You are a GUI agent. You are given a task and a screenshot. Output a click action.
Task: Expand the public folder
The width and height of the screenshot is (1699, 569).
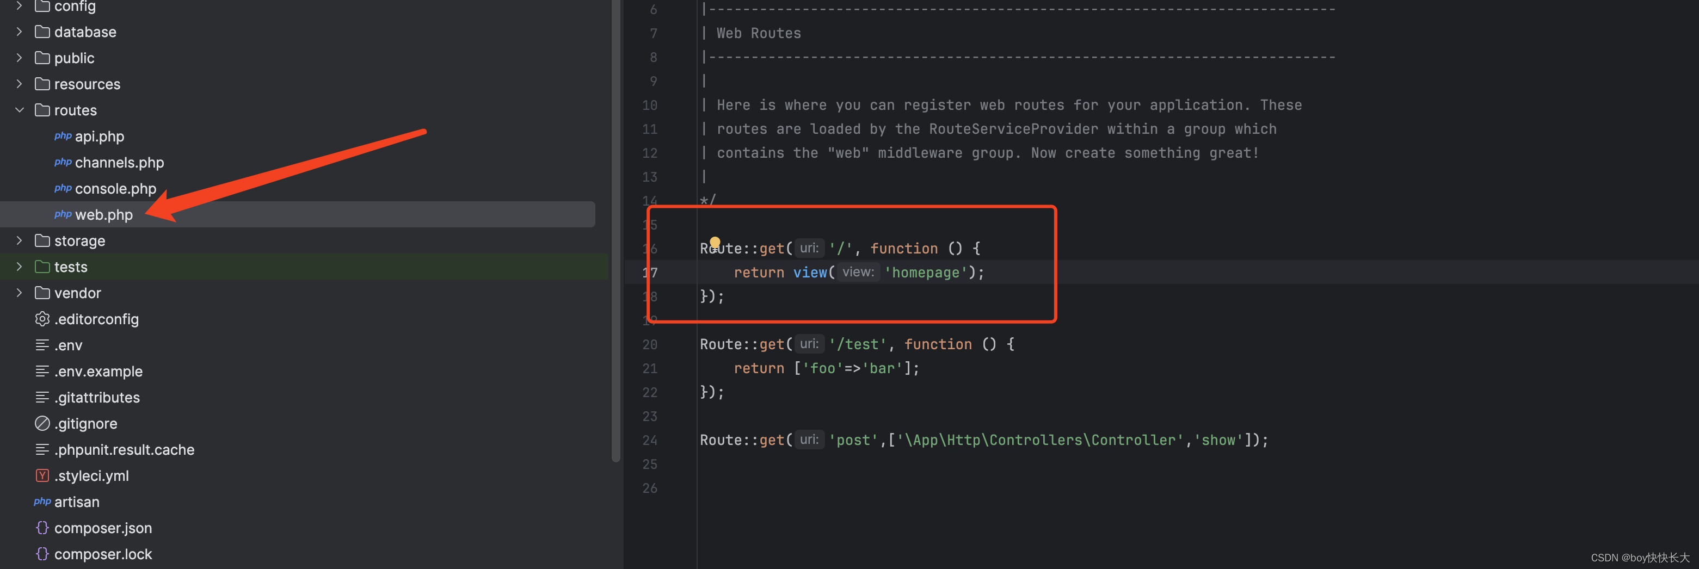tap(19, 58)
